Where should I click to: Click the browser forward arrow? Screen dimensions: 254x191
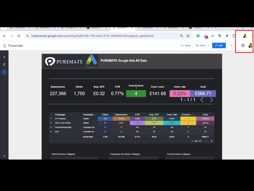11,36
